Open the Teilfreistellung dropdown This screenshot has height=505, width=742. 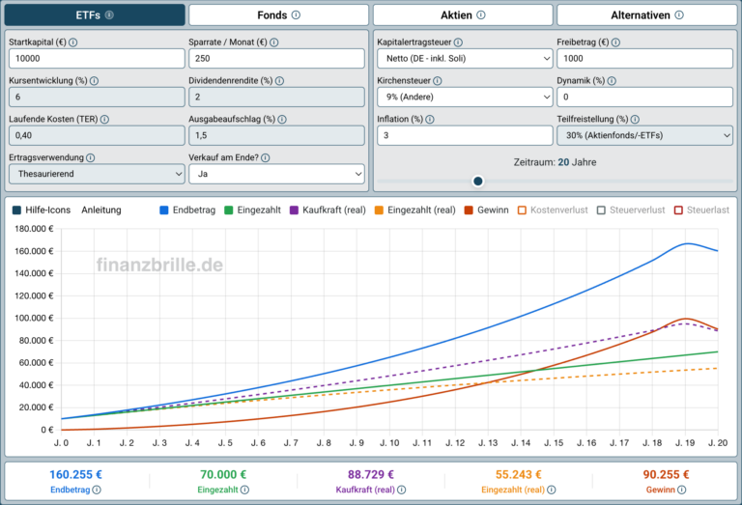(x=644, y=136)
